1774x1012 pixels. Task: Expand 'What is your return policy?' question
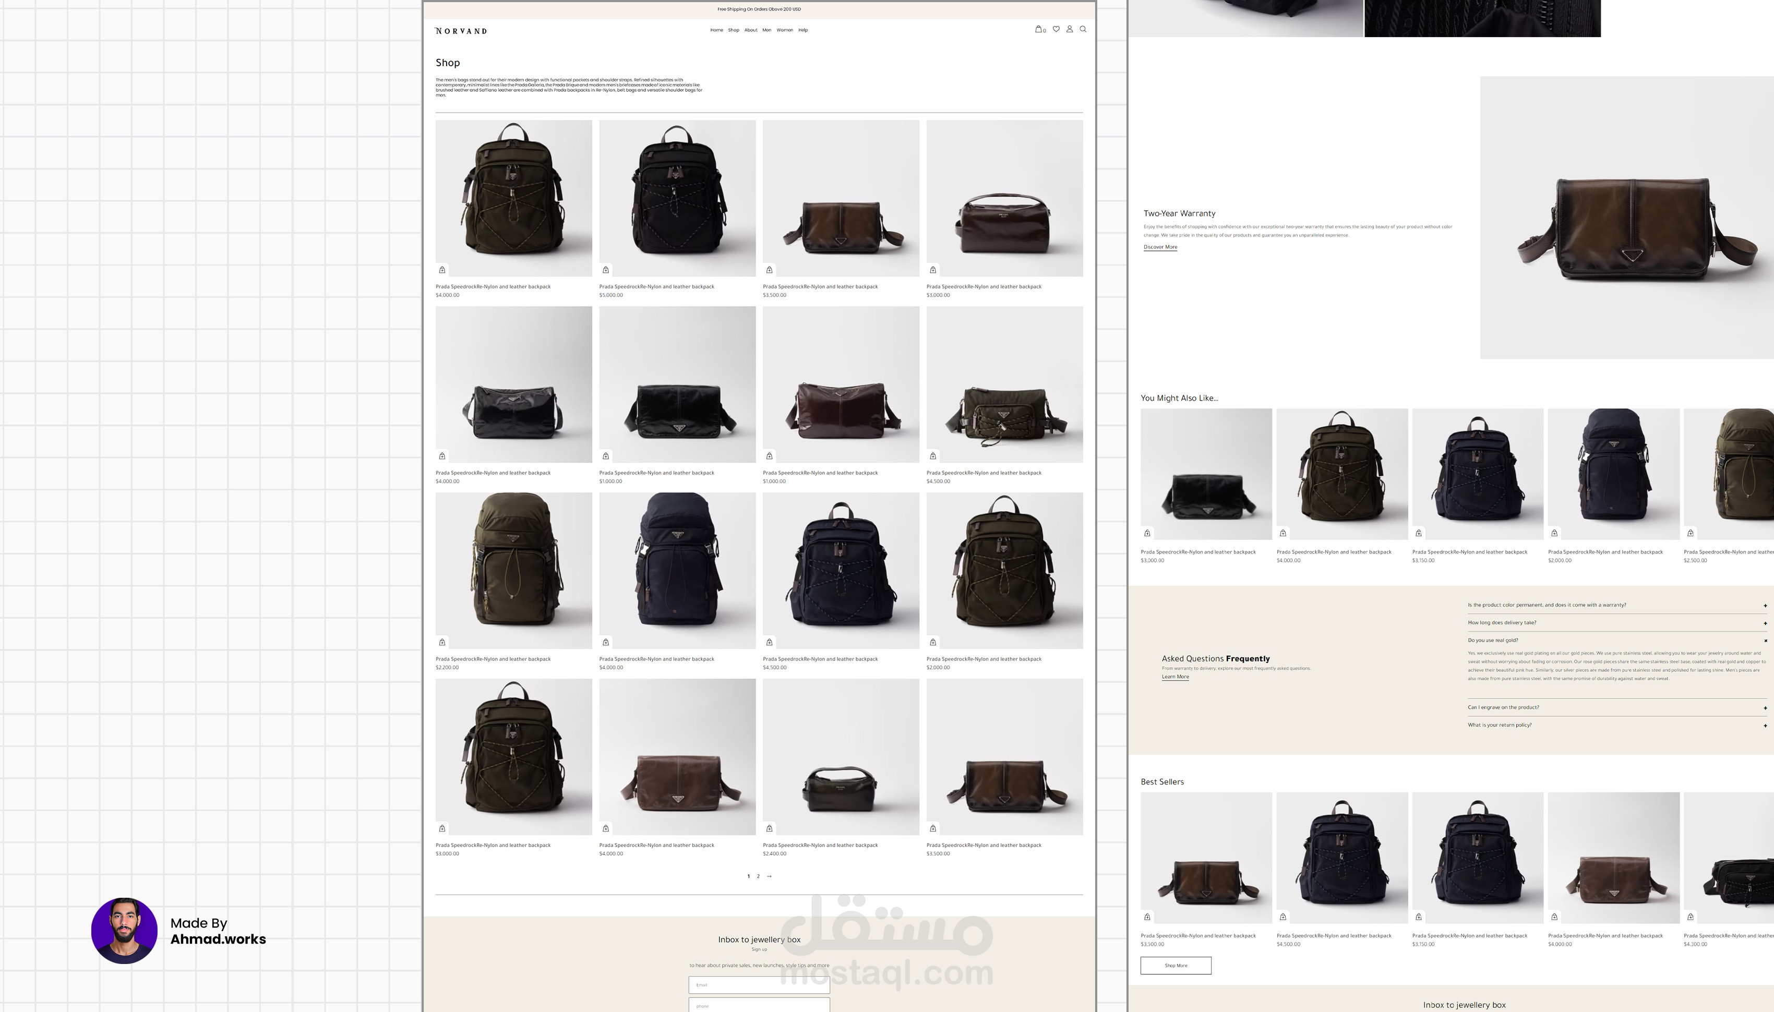[1765, 726]
